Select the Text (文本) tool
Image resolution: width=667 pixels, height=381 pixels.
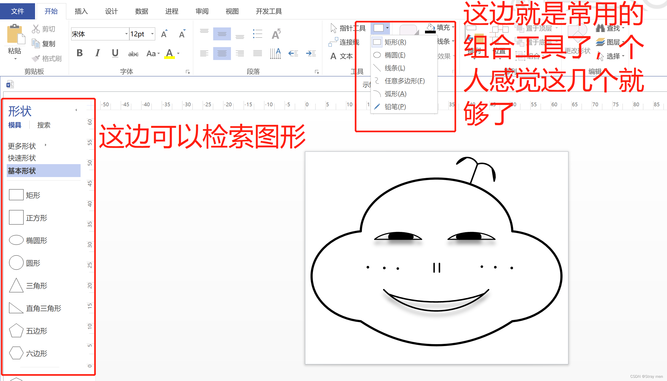point(341,56)
